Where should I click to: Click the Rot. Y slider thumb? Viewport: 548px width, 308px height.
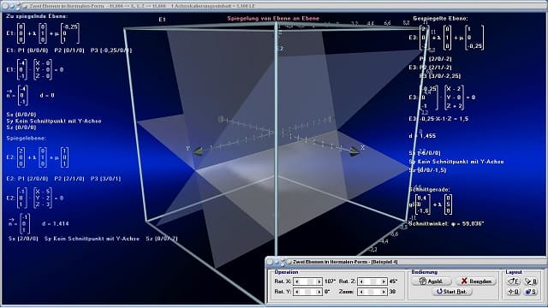pyautogui.click(x=308, y=292)
